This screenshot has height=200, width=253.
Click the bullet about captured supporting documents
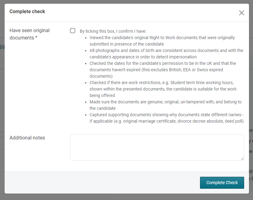click(166, 118)
